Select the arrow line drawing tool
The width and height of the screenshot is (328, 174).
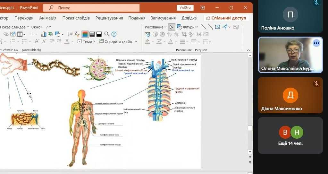(211, 27)
